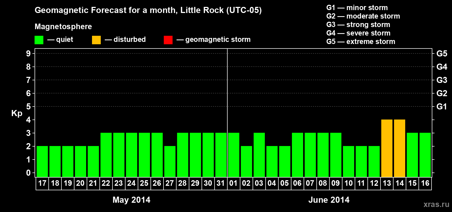The height and width of the screenshot is (212, 452).
Task: Select the orange bar for June 14
Action: pyautogui.click(x=400, y=148)
